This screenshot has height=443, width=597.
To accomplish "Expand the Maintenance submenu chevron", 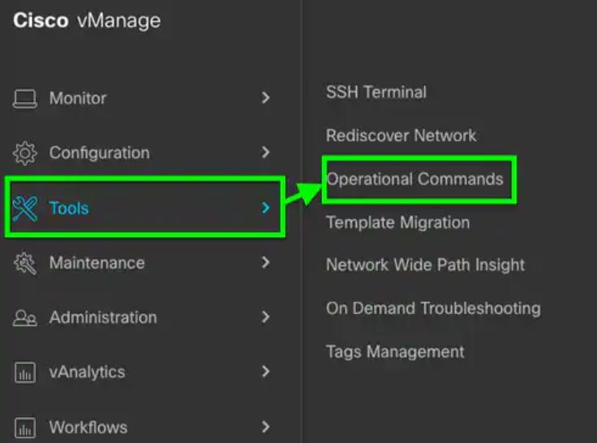I will 265,263.
